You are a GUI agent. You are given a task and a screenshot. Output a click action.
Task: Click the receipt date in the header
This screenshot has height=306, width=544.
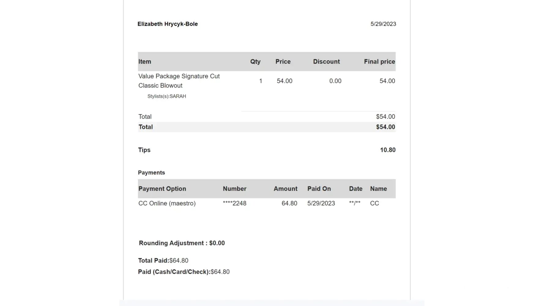383,24
